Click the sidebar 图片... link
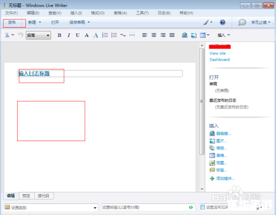The width and height of the screenshot is (276, 215). click(x=221, y=141)
